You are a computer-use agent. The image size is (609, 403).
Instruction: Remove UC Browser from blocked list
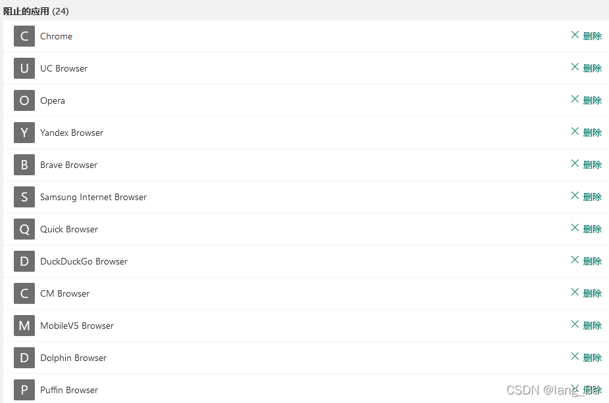[x=586, y=68]
